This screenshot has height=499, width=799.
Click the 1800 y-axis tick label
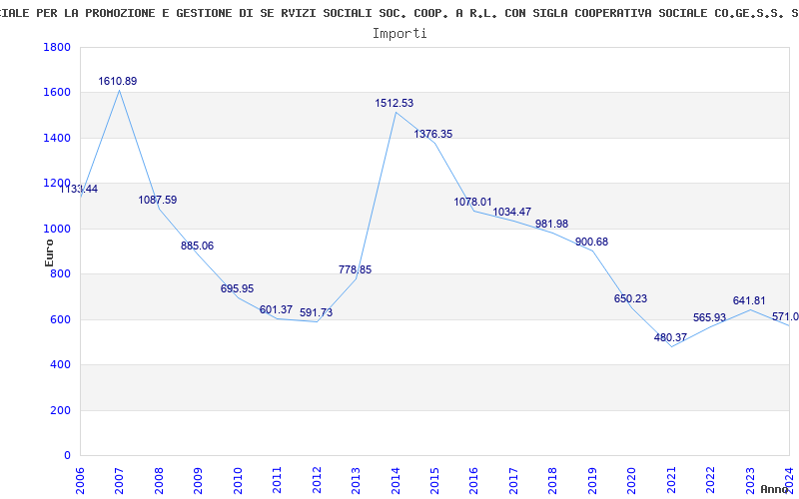(x=57, y=47)
